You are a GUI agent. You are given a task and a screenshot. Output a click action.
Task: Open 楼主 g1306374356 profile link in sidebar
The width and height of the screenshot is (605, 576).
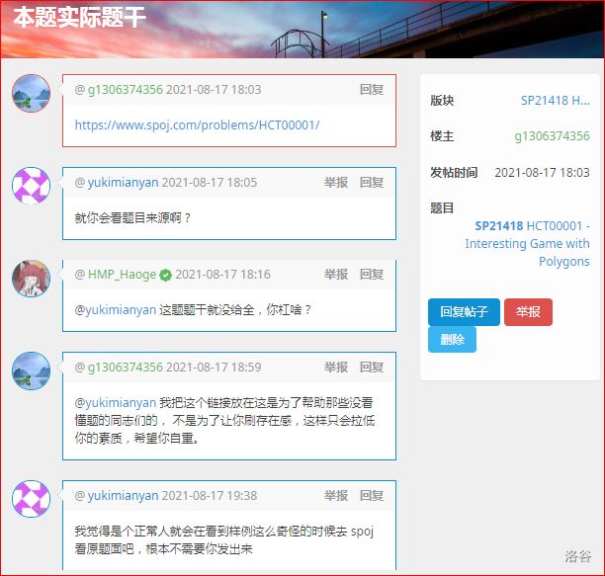552,136
